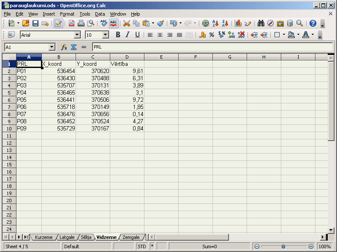Align text Right icon
337x252 pixels.
170,35
